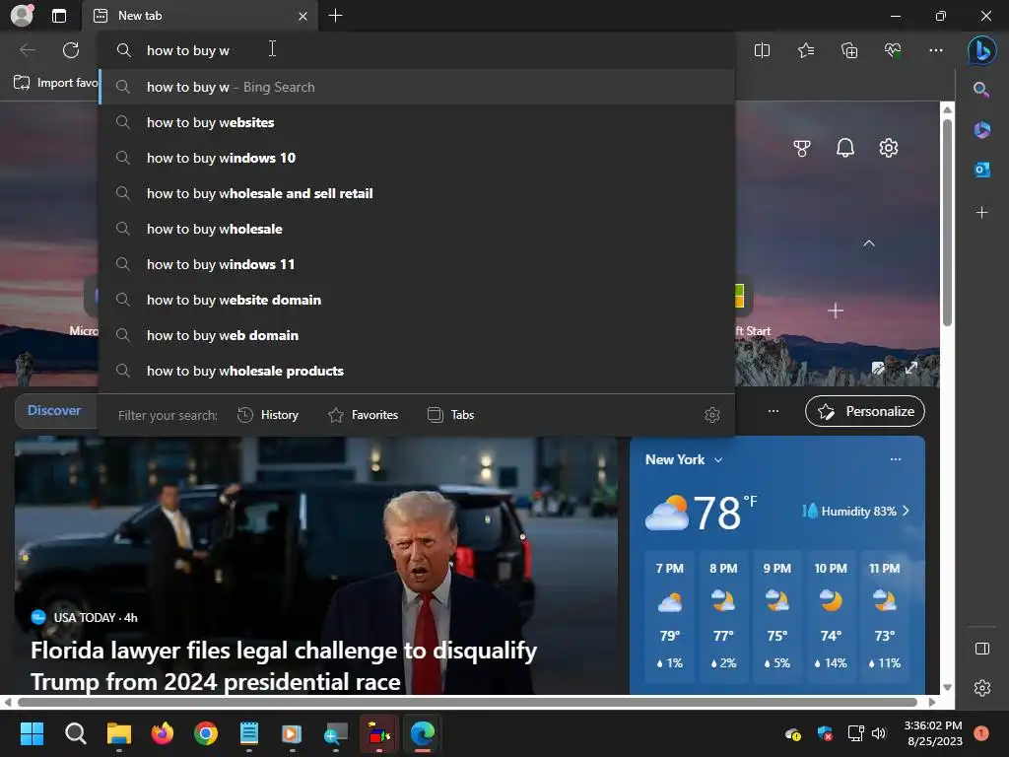Screen dimensions: 1009x757
Task: Close the New tab tab
Action: (303, 16)
